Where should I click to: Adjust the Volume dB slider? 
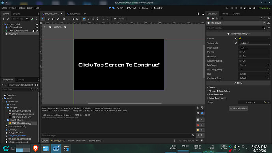click(255, 45)
